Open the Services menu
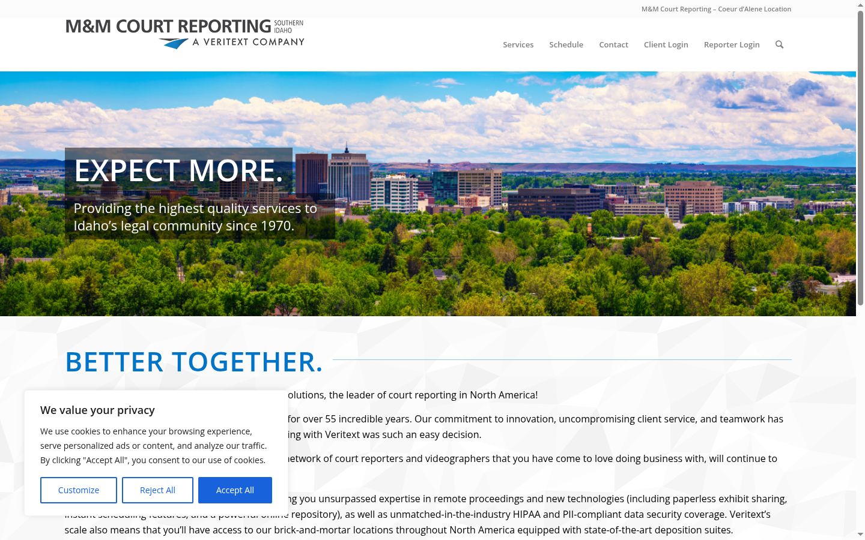Viewport: 865px width, 540px height. coord(518,44)
